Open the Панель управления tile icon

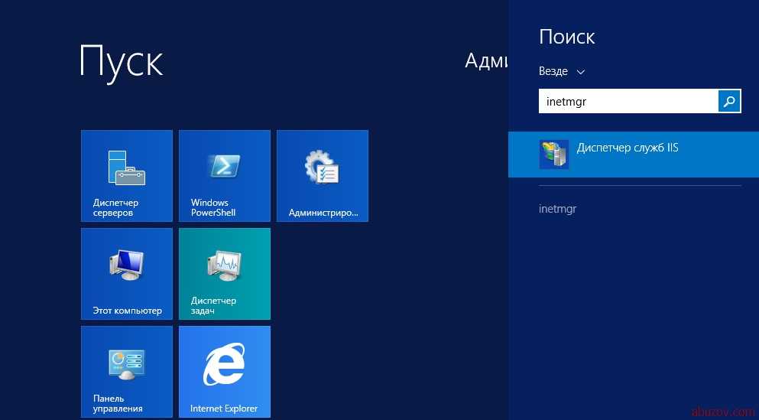click(x=126, y=363)
